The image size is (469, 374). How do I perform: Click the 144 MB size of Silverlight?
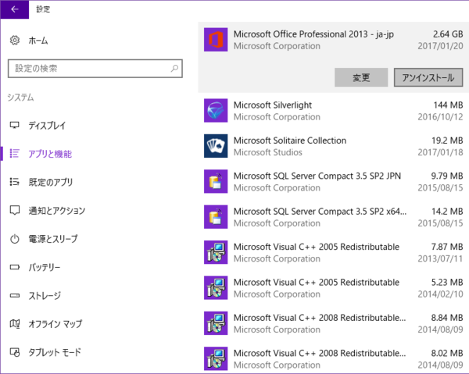click(x=448, y=105)
